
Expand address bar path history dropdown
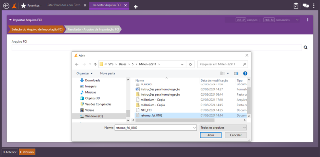[182, 64]
